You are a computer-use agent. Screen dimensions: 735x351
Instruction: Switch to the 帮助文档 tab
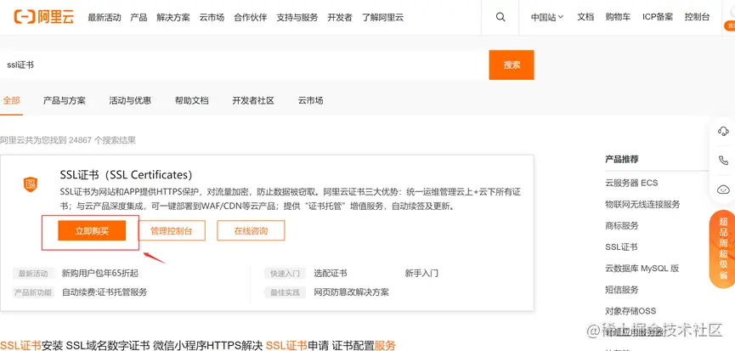[192, 100]
